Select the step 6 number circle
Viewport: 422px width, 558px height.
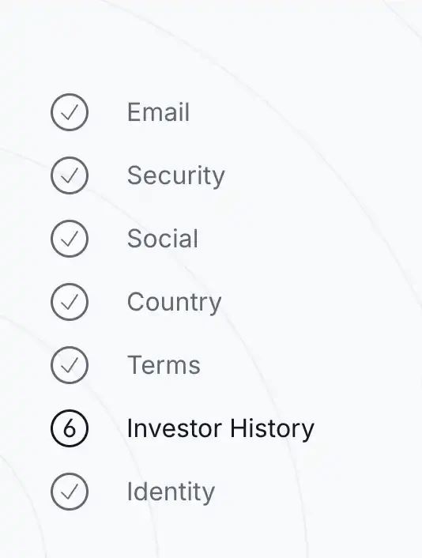pyautogui.click(x=70, y=428)
